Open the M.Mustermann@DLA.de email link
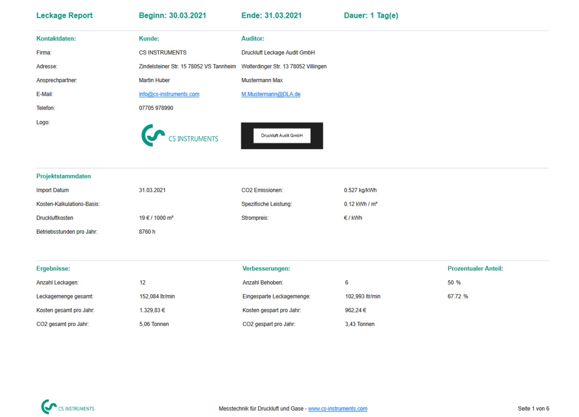 click(x=271, y=94)
